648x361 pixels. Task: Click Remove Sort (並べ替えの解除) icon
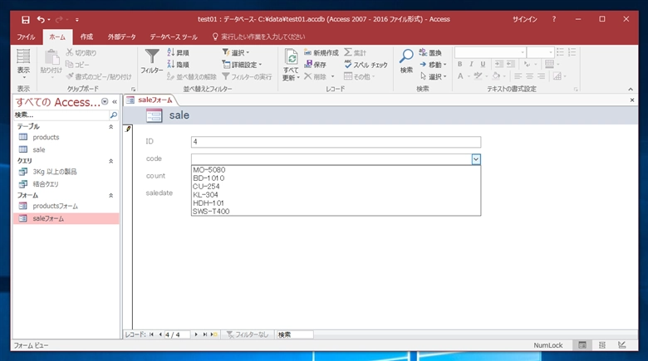(x=170, y=76)
